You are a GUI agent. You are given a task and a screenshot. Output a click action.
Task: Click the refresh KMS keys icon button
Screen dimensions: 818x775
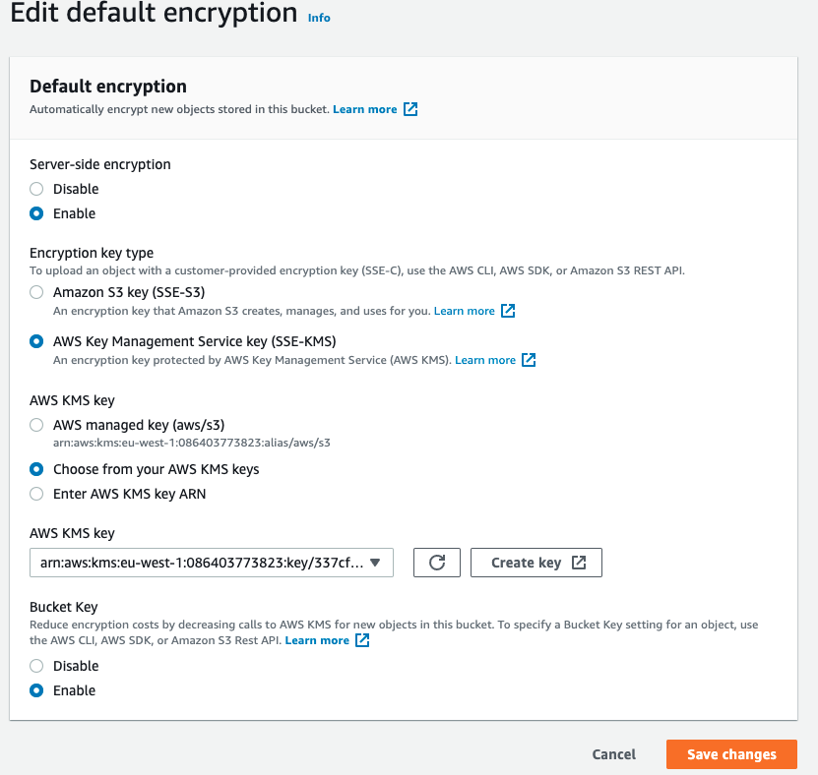(x=438, y=563)
